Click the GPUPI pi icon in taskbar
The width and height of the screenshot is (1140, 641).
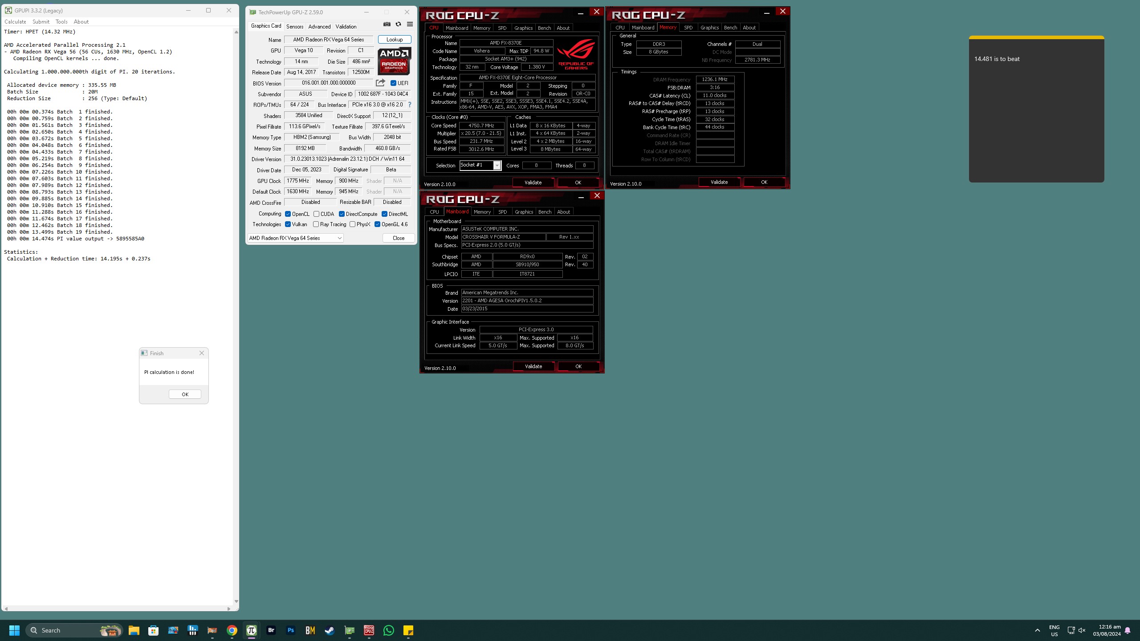[252, 630]
